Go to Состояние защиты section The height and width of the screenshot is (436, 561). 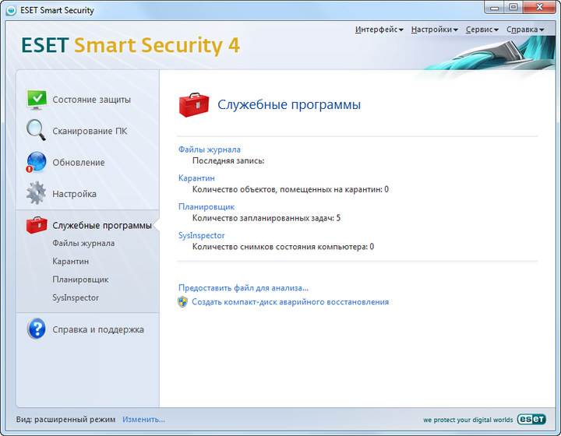tap(92, 100)
